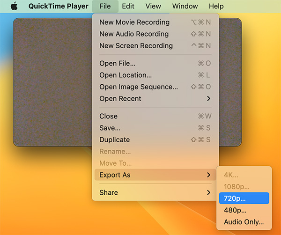Viewport: 281px width, 235px height.
Task: Open the Apple menu
Action: click(x=14, y=6)
